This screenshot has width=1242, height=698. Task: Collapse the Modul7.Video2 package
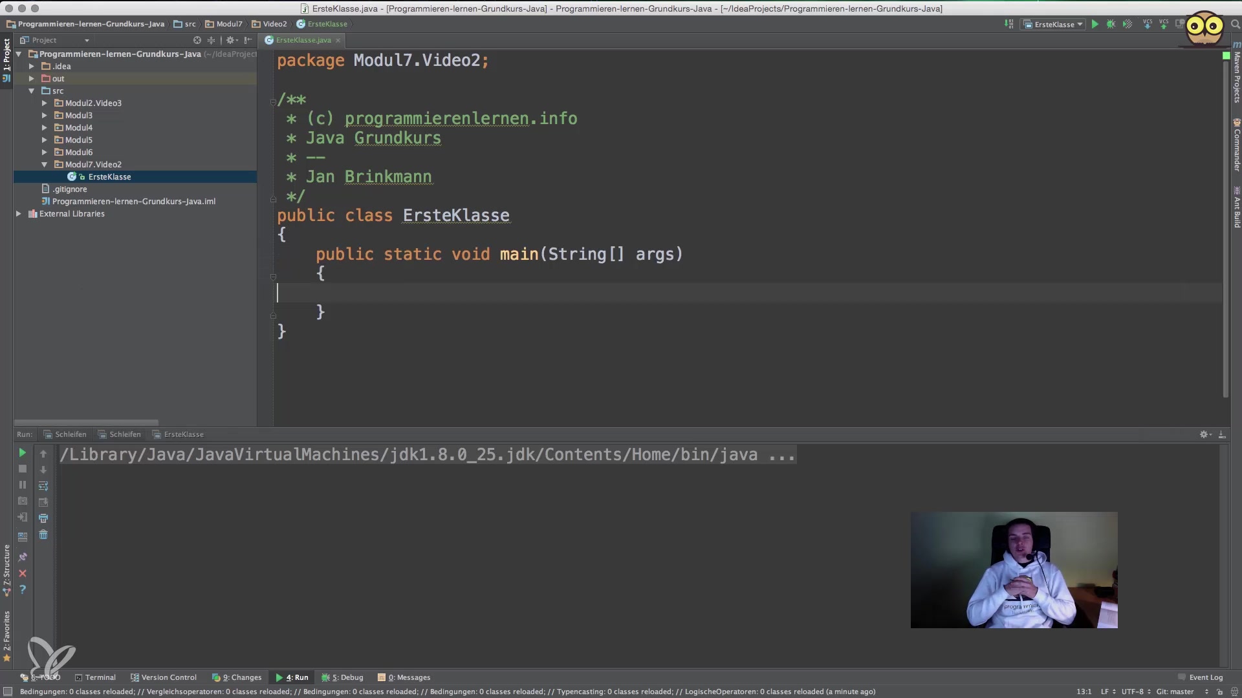[44, 164]
